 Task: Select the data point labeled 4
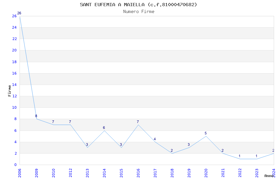(154, 139)
